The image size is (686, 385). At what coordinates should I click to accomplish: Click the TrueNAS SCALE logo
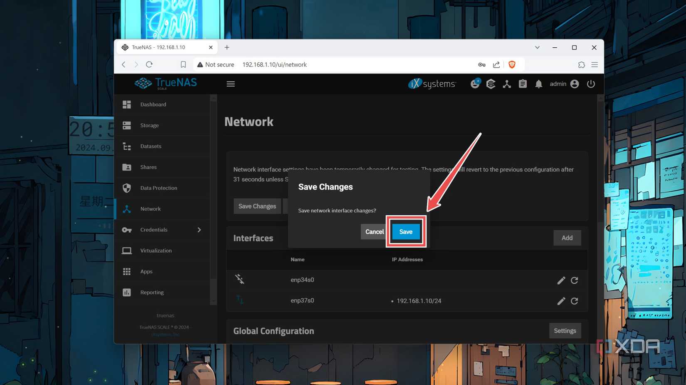pos(165,83)
